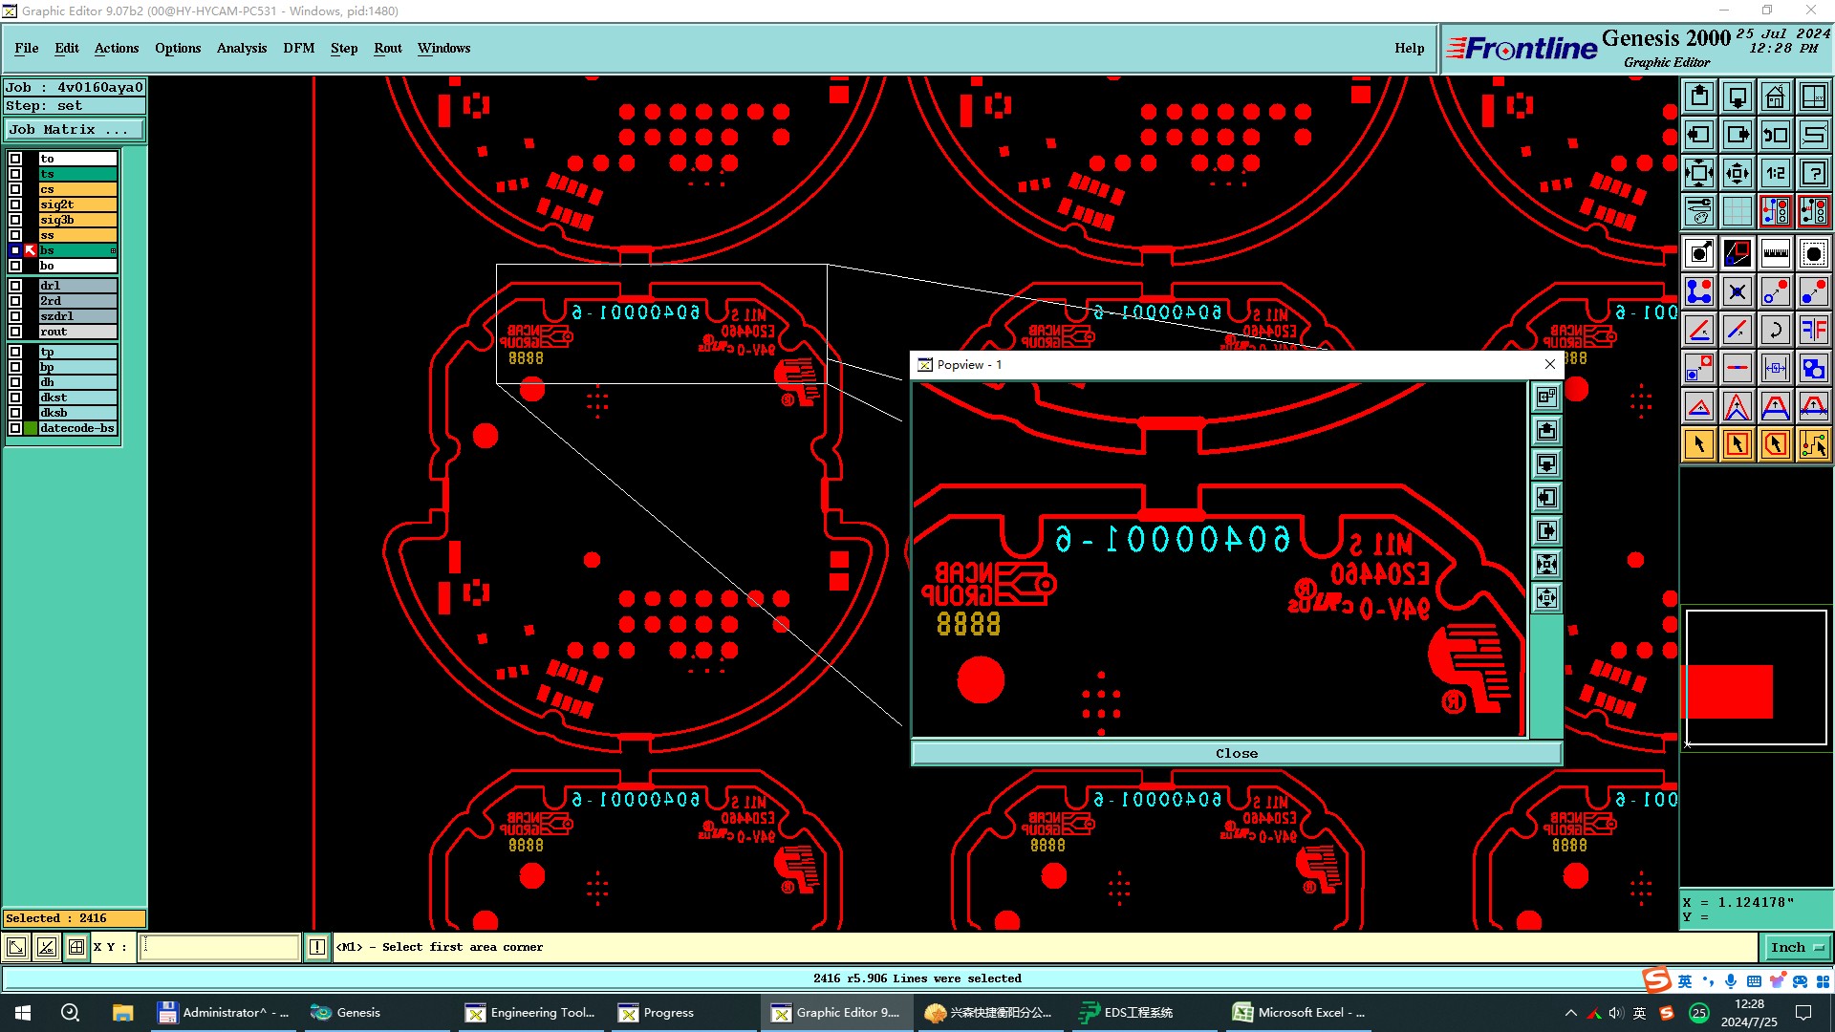1835x1032 pixels.
Task: Click the Pan Down arrow icon
Action: coord(1738,97)
